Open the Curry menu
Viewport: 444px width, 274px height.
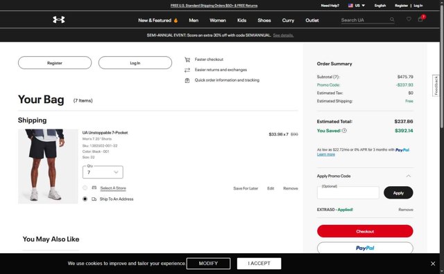point(288,20)
